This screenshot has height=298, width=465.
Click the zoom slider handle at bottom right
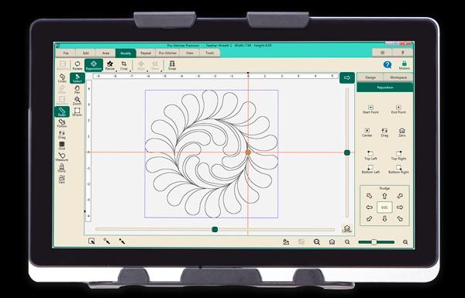374,242
